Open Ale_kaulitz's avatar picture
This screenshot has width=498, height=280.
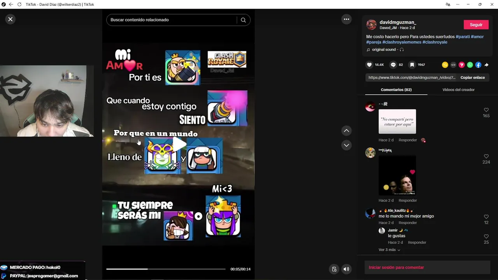[x=370, y=213]
